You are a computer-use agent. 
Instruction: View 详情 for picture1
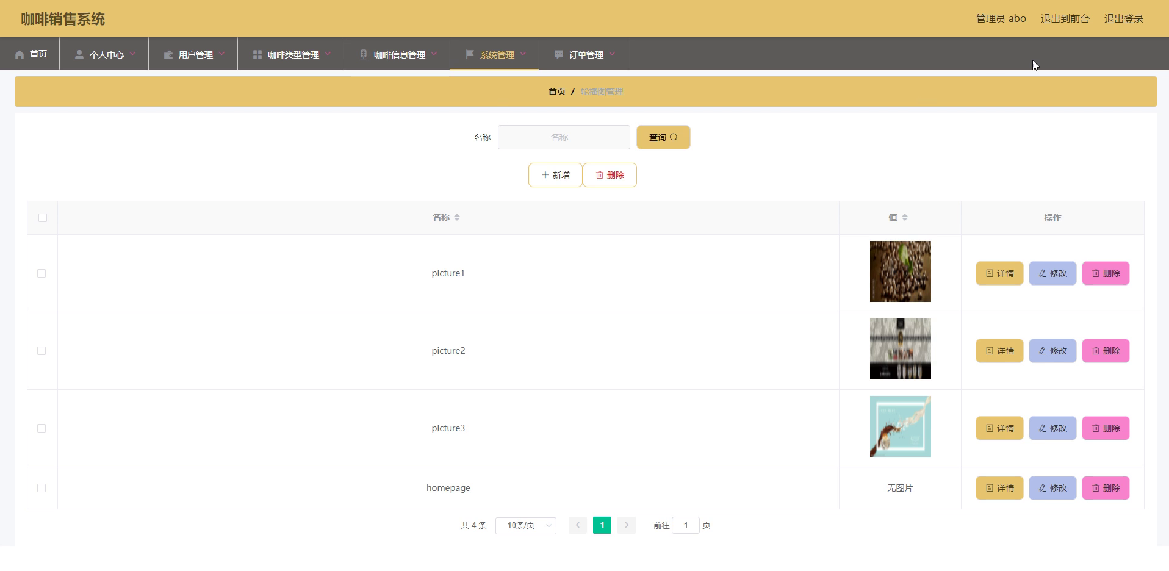pyautogui.click(x=999, y=273)
